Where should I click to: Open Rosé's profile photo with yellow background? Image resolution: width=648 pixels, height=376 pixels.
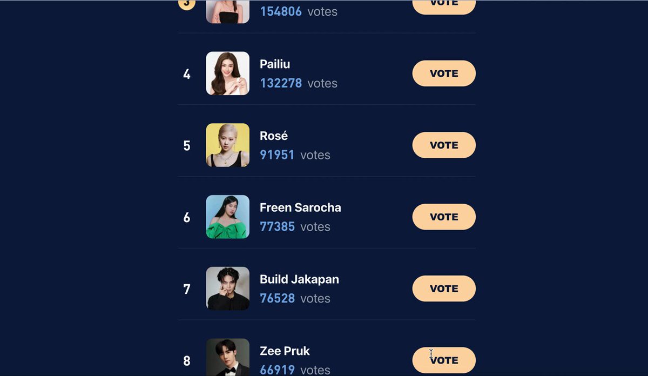click(228, 145)
